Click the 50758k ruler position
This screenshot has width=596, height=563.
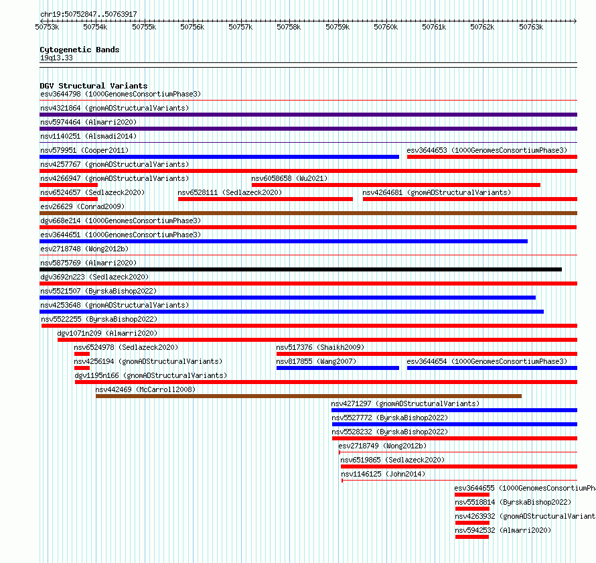pyautogui.click(x=289, y=27)
